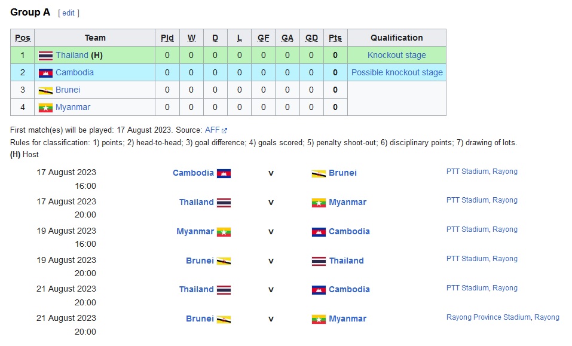Follow the Possible knockout stage link
The width and height of the screenshot is (572, 346).
pos(397,73)
